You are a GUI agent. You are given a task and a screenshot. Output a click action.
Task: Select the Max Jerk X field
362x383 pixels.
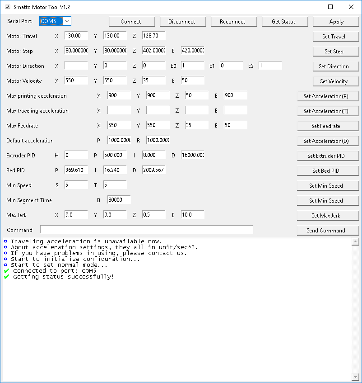76,214
